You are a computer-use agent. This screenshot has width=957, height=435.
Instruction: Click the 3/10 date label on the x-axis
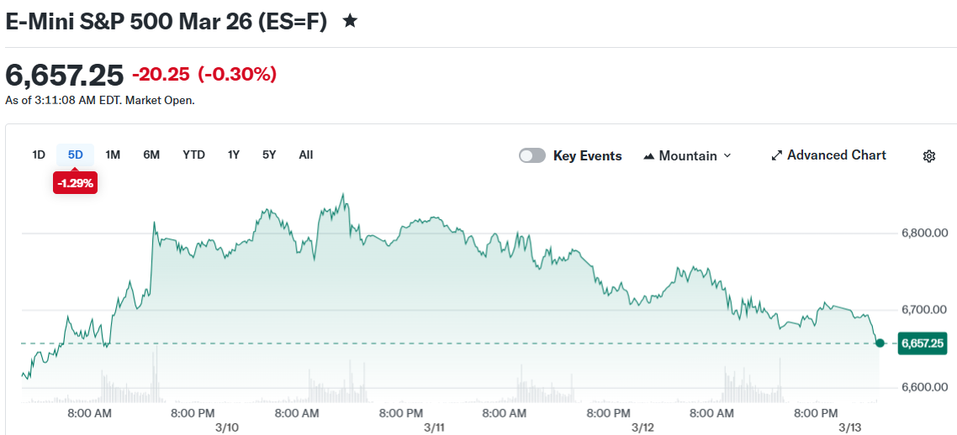tap(226, 427)
